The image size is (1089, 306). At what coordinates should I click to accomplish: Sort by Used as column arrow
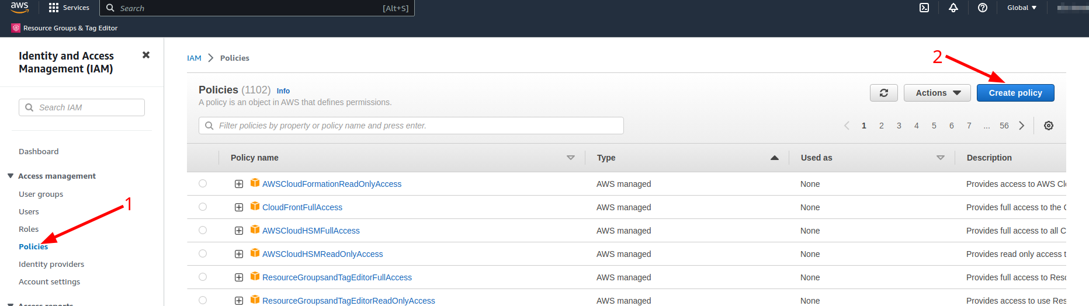[x=941, y=158]
